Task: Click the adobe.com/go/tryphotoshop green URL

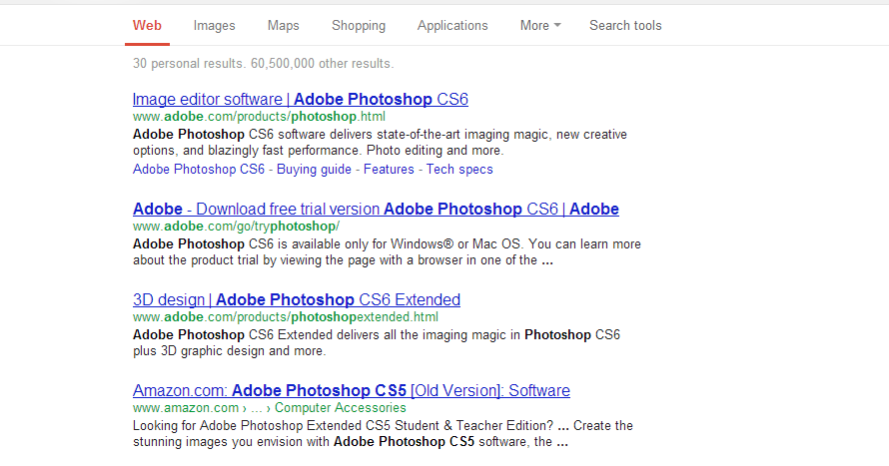Action: coord(236,227)
